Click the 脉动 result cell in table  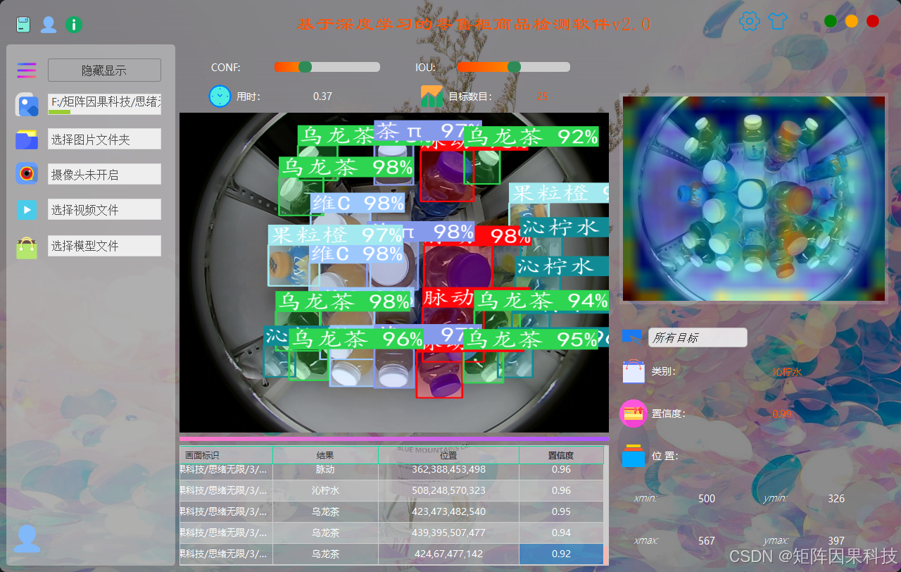click(x=325, y=469)
